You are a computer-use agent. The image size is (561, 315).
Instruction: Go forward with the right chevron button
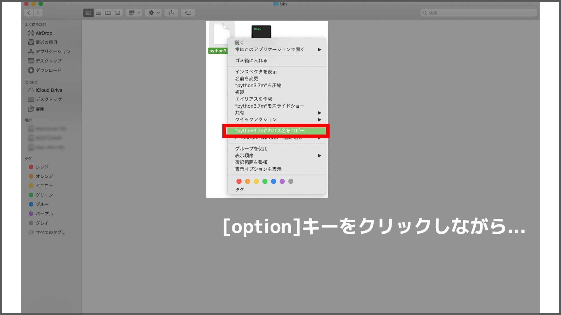click(38, 13)
